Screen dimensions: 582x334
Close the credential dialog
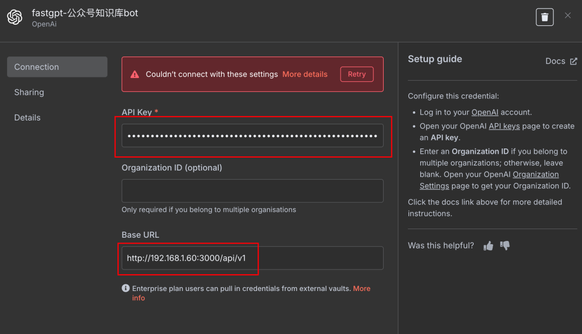pos(567,16)
